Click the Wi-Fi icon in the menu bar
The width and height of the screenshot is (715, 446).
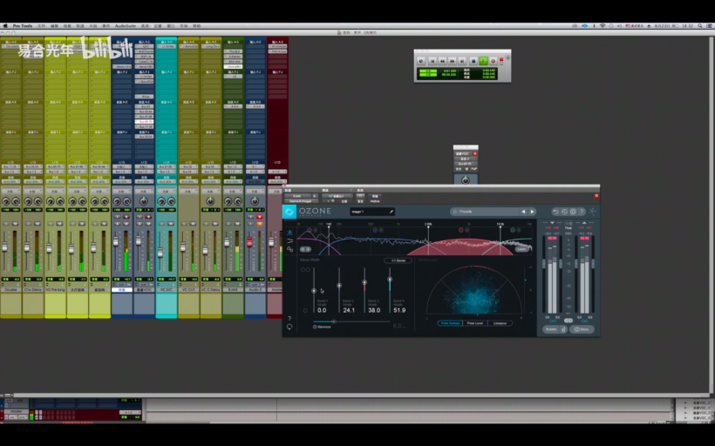pos(603,26)
